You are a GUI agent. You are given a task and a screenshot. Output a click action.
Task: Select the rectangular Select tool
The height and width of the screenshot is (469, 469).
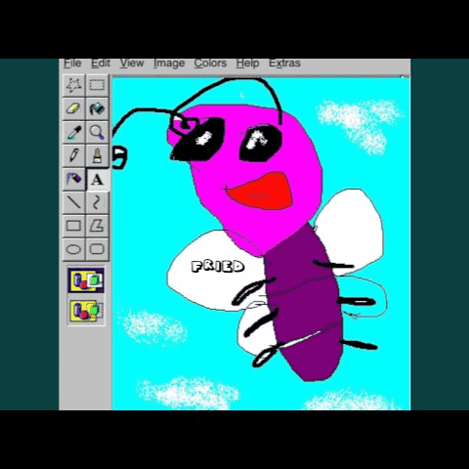pos(97,85)
